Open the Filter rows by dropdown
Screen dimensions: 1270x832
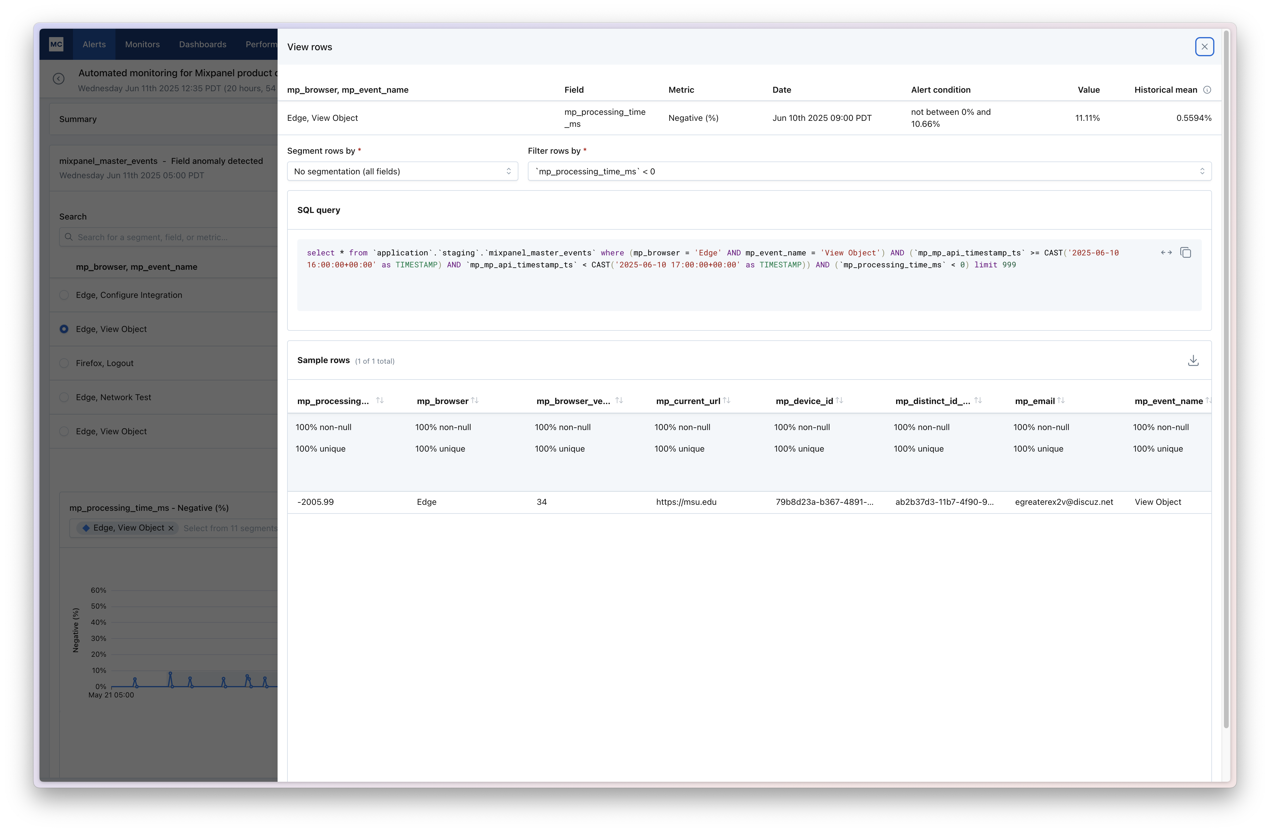(x=869, y=171)
